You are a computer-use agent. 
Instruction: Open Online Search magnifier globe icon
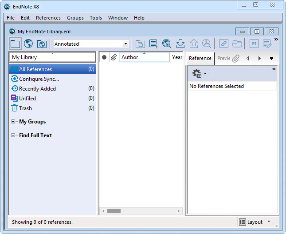tap(167, 44)
